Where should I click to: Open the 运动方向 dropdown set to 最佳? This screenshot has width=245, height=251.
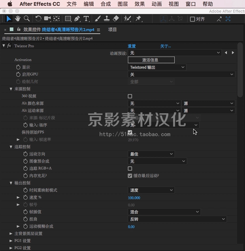click(151, 154)
